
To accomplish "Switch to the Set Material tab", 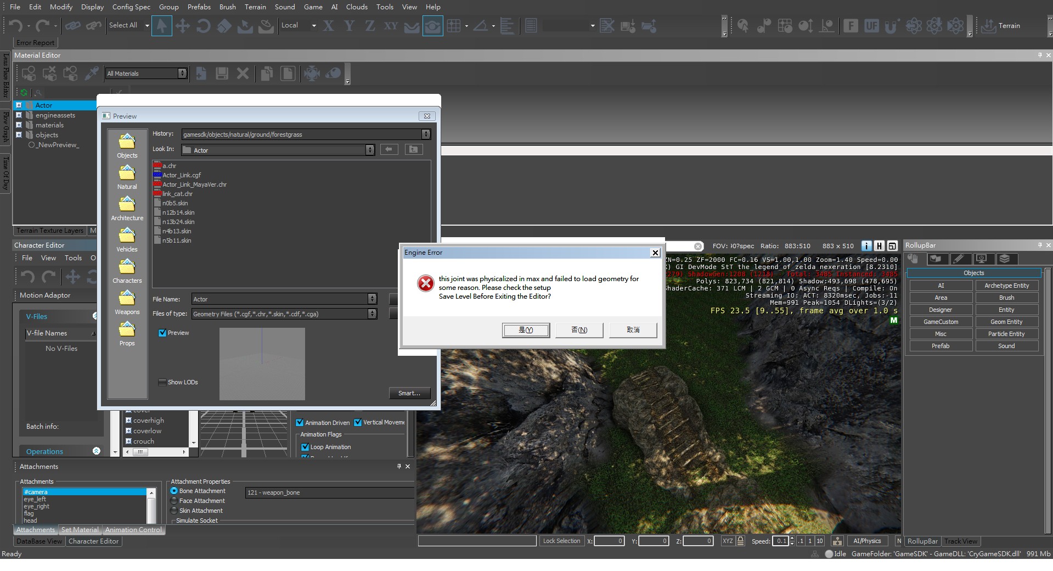I will [80, 530].
